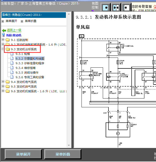This screenshot has width=156, height=162.
Task: Open 9.3.1 规格 page
Action: pos(23,54)
